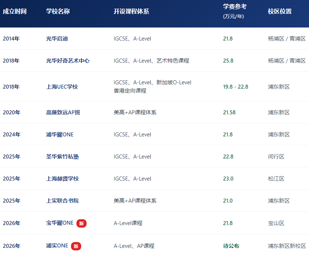This screenshot has width=309, height=254.
Task: Click the 学校名称 column header
Action: point(58,11)
